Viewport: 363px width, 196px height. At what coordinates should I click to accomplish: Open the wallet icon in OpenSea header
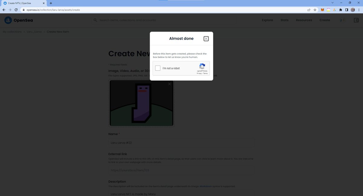pos(356,20)
